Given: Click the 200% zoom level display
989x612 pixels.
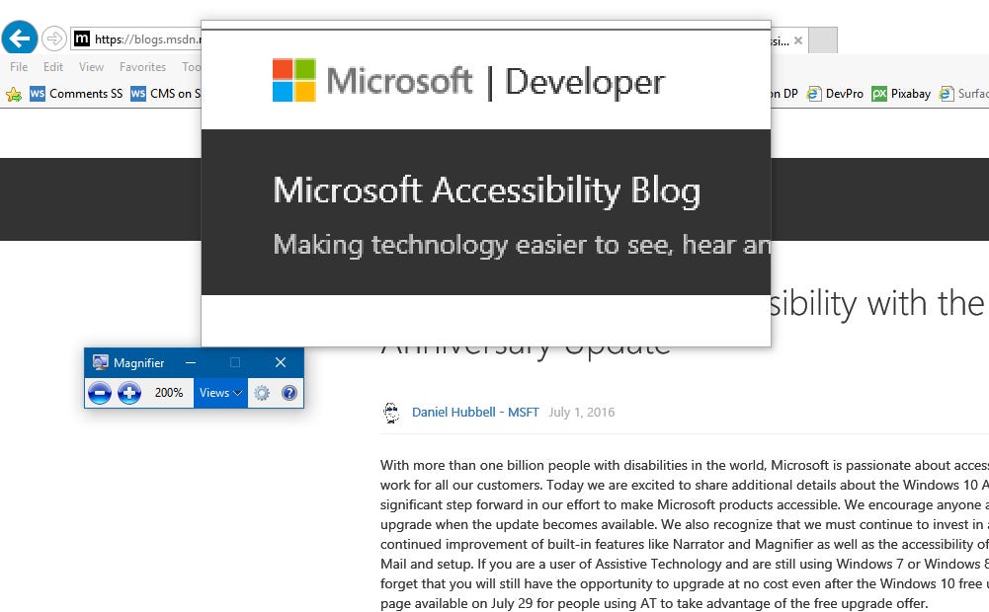Looking at the screenshot, I should [x=168, y=393].
